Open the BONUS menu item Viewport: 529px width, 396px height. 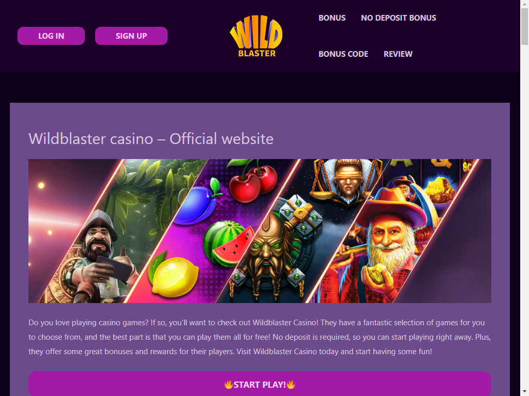coord(332,18)
